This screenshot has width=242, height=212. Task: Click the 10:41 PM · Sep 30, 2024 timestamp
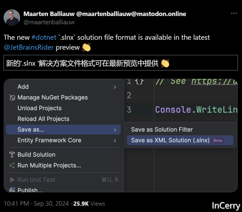(36, 203)
